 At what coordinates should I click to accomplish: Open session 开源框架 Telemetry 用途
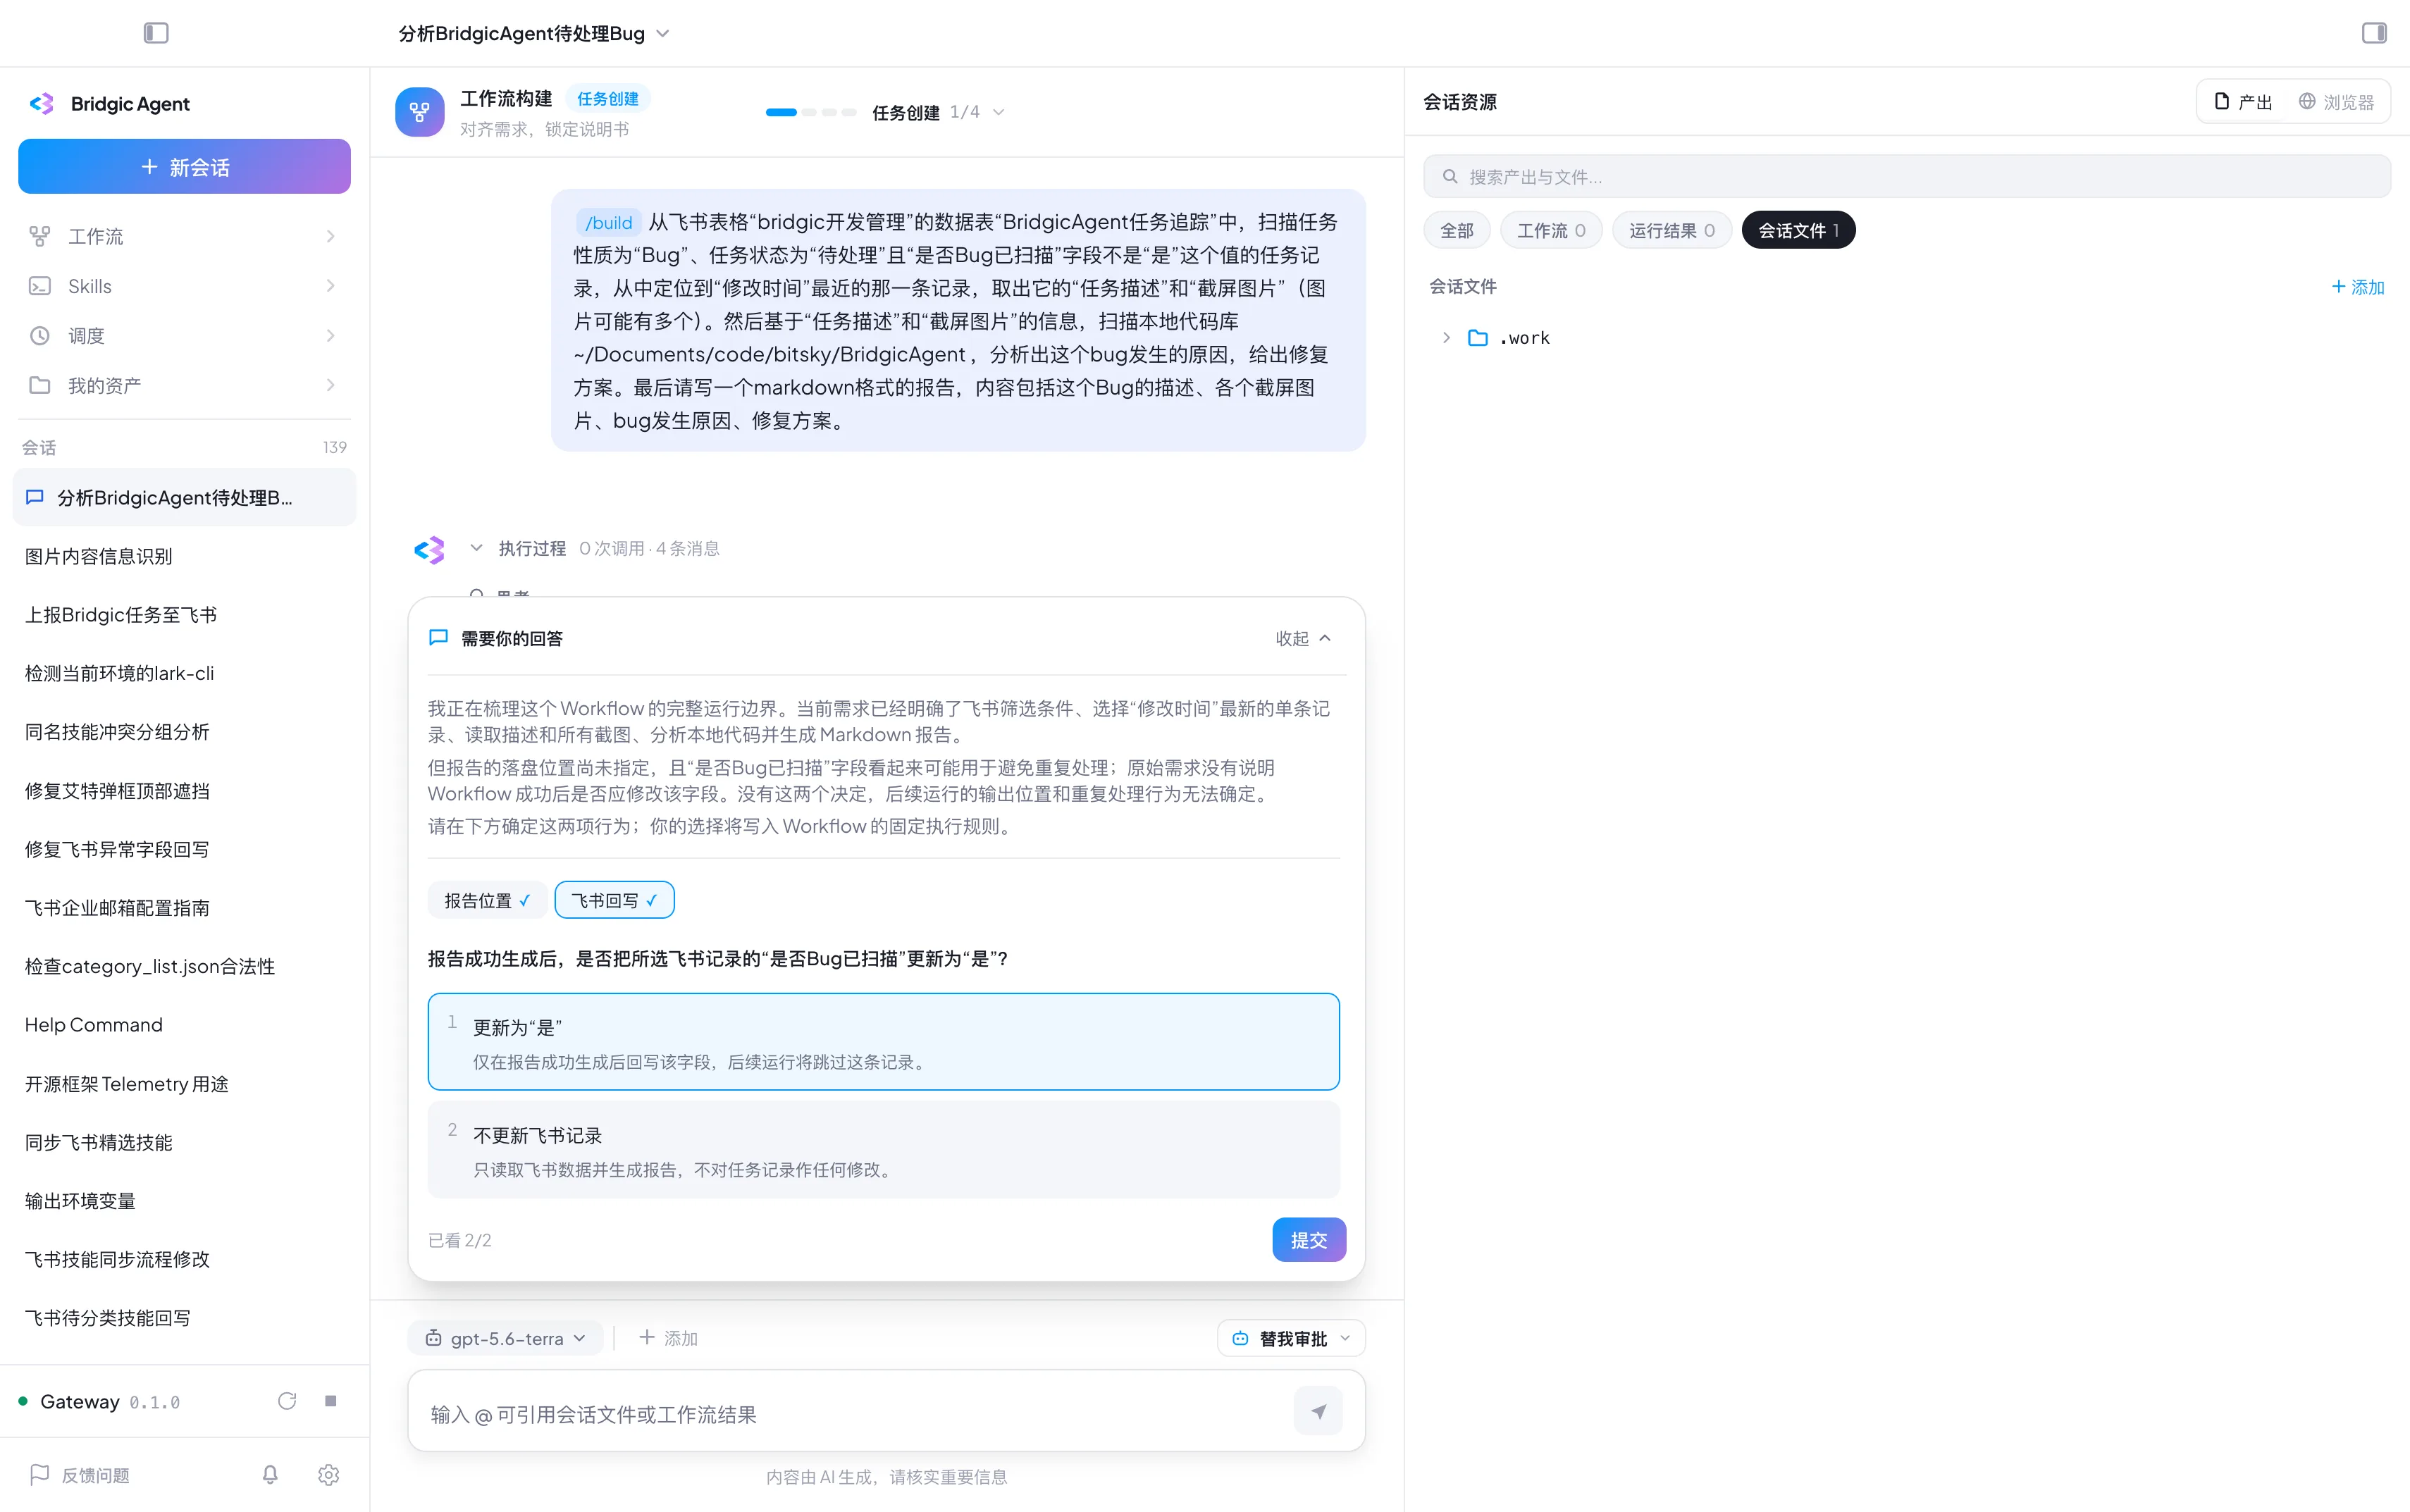click(x=184, y=1084)
